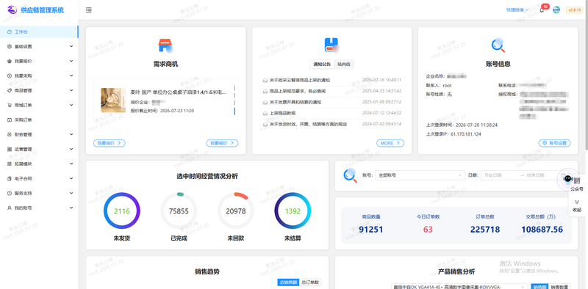Click the 未结算 1392 progress ring
Viewport: 588px width, 289px height.
coord(293,211)
